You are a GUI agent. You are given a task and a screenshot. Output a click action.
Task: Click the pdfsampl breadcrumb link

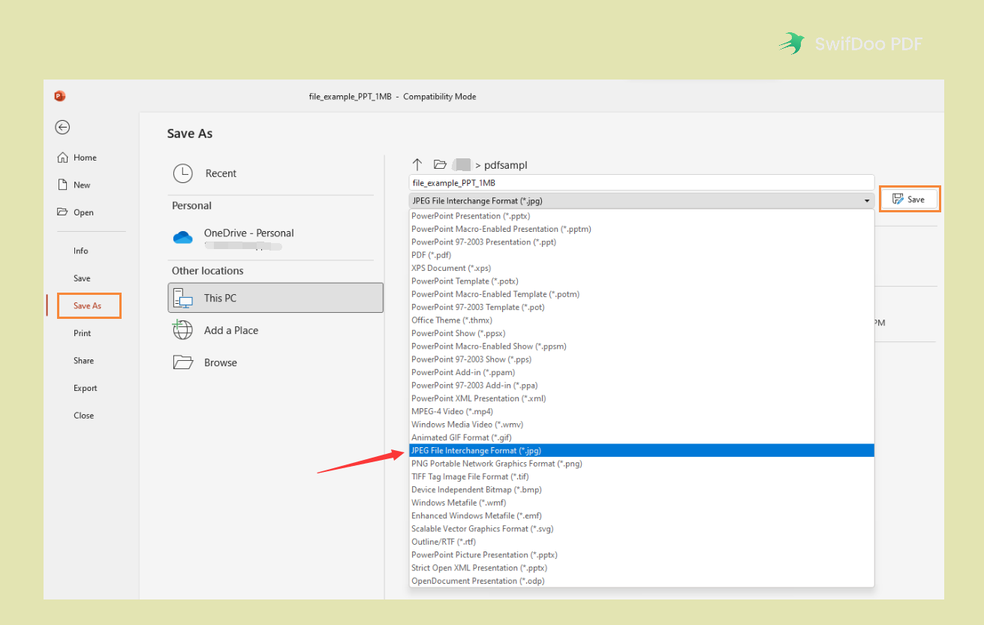pos(506,164)
